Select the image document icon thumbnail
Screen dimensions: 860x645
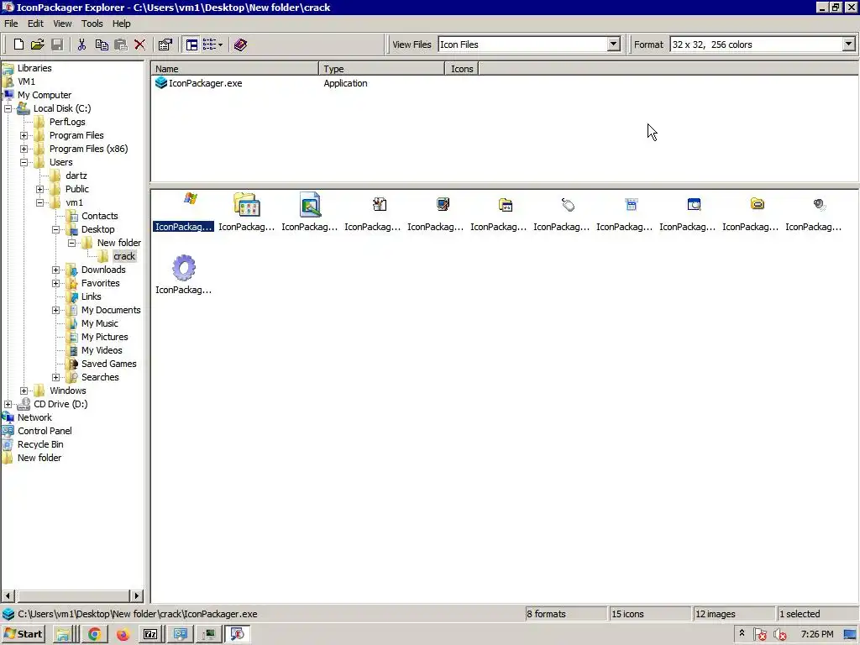[x=310, y=205]
